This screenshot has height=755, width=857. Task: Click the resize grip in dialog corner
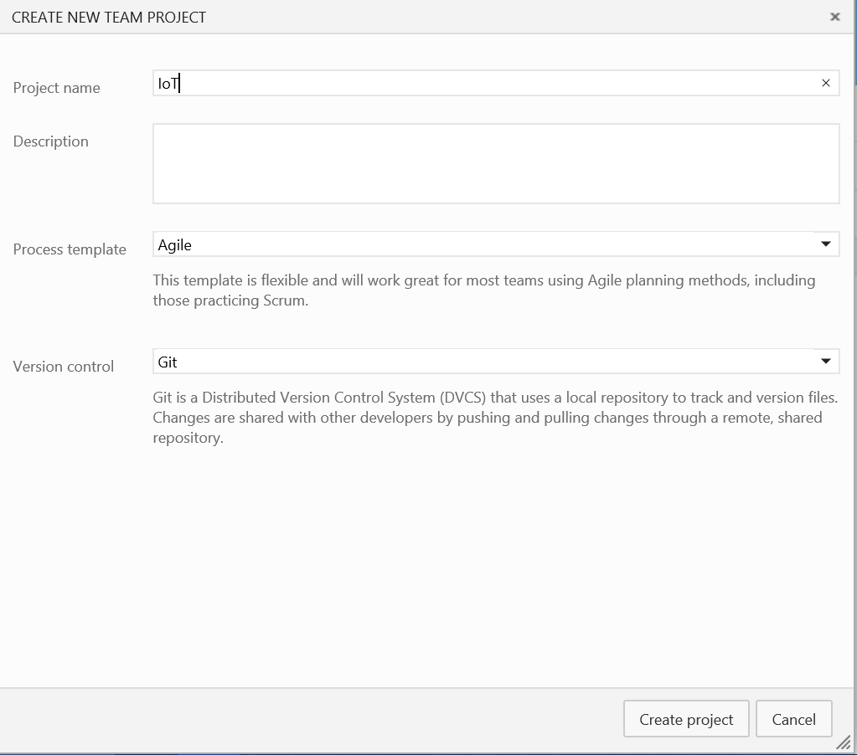[x=844, y=742]
